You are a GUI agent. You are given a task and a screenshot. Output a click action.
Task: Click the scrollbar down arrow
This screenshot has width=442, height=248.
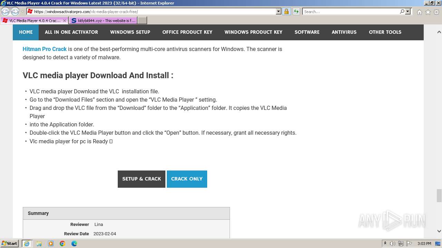click(439, 231)
